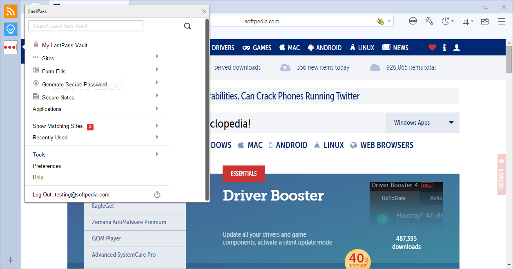Click the Driver Booster headline
Viewport: 513px width, 269px height.
tap(273, 196)
